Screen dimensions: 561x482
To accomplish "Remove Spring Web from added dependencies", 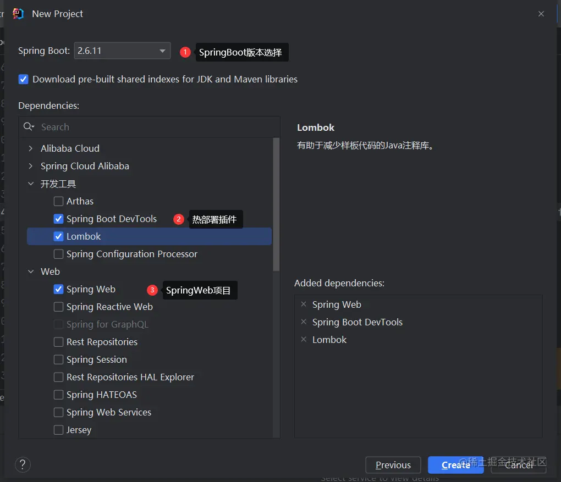I will pos(304,304).
